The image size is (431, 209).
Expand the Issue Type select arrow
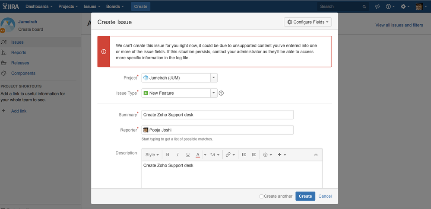point(214,93)
